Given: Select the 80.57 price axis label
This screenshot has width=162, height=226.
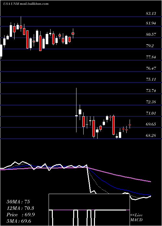Looking at the screenshot, I should coord(151,35).
